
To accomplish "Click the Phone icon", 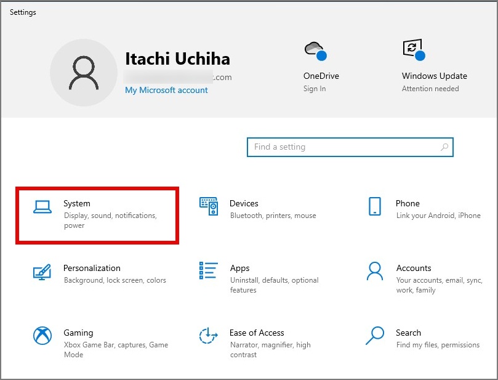I will 375,206.
